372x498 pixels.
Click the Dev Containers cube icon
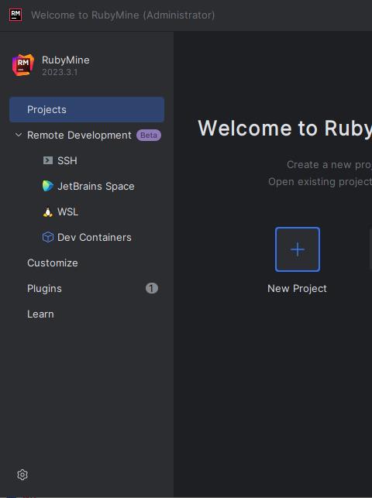point(47,237)
